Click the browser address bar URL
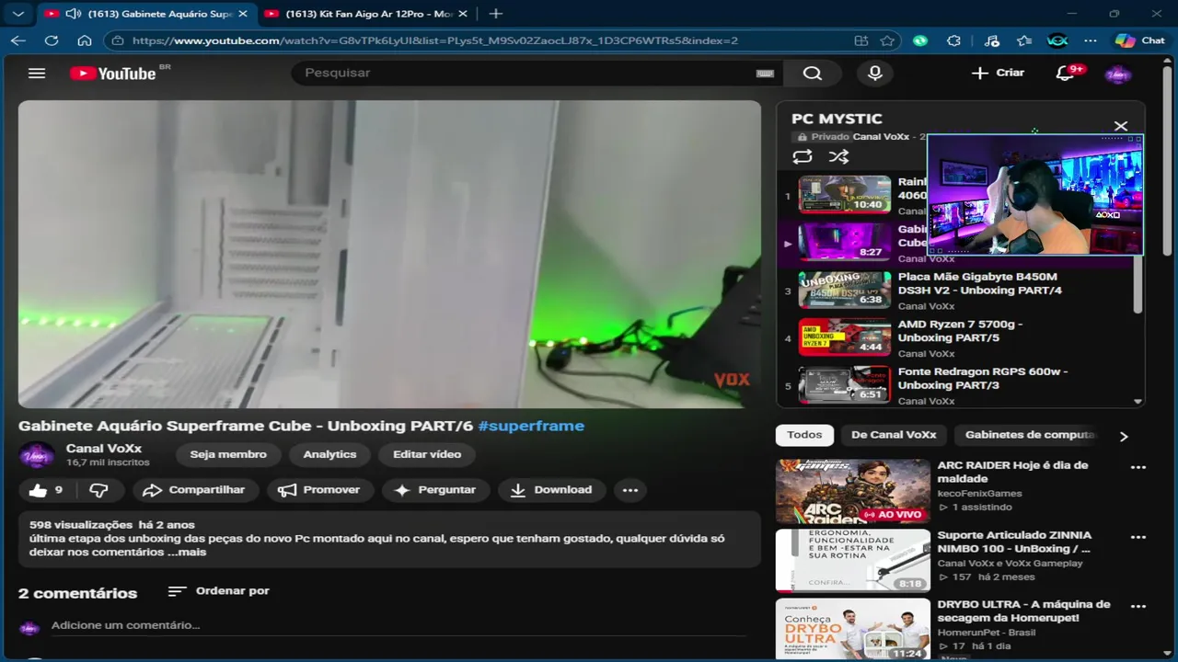1178x662 pixels. pos(435,40)
